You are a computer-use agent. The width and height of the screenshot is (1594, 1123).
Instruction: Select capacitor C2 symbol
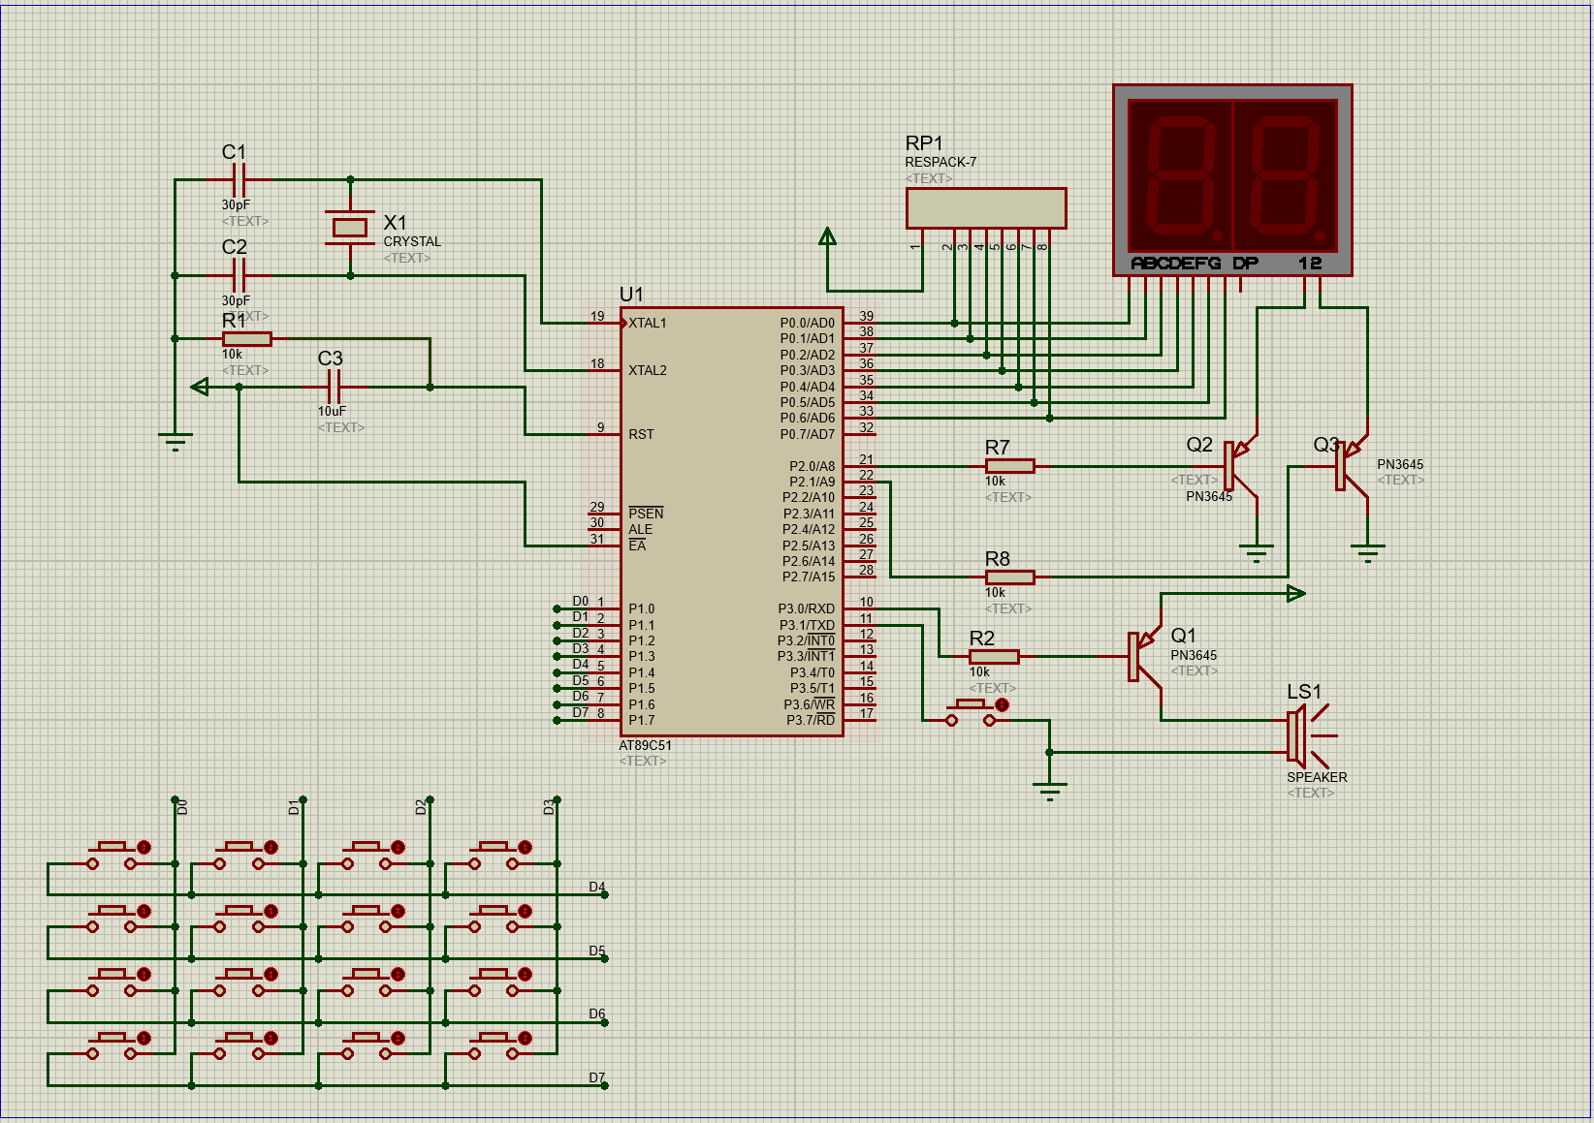(239, 276)
